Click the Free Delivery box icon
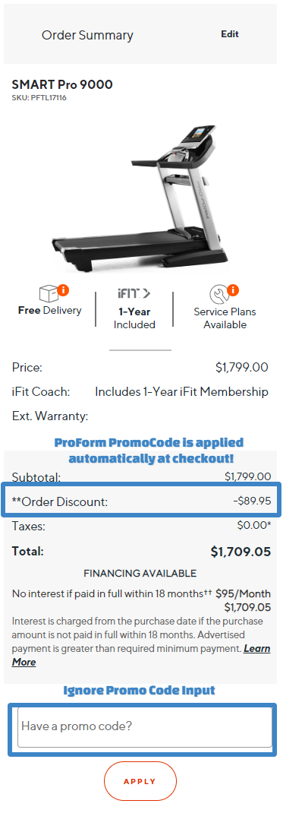Screen dimensions: 283x813 click(49, 294)
